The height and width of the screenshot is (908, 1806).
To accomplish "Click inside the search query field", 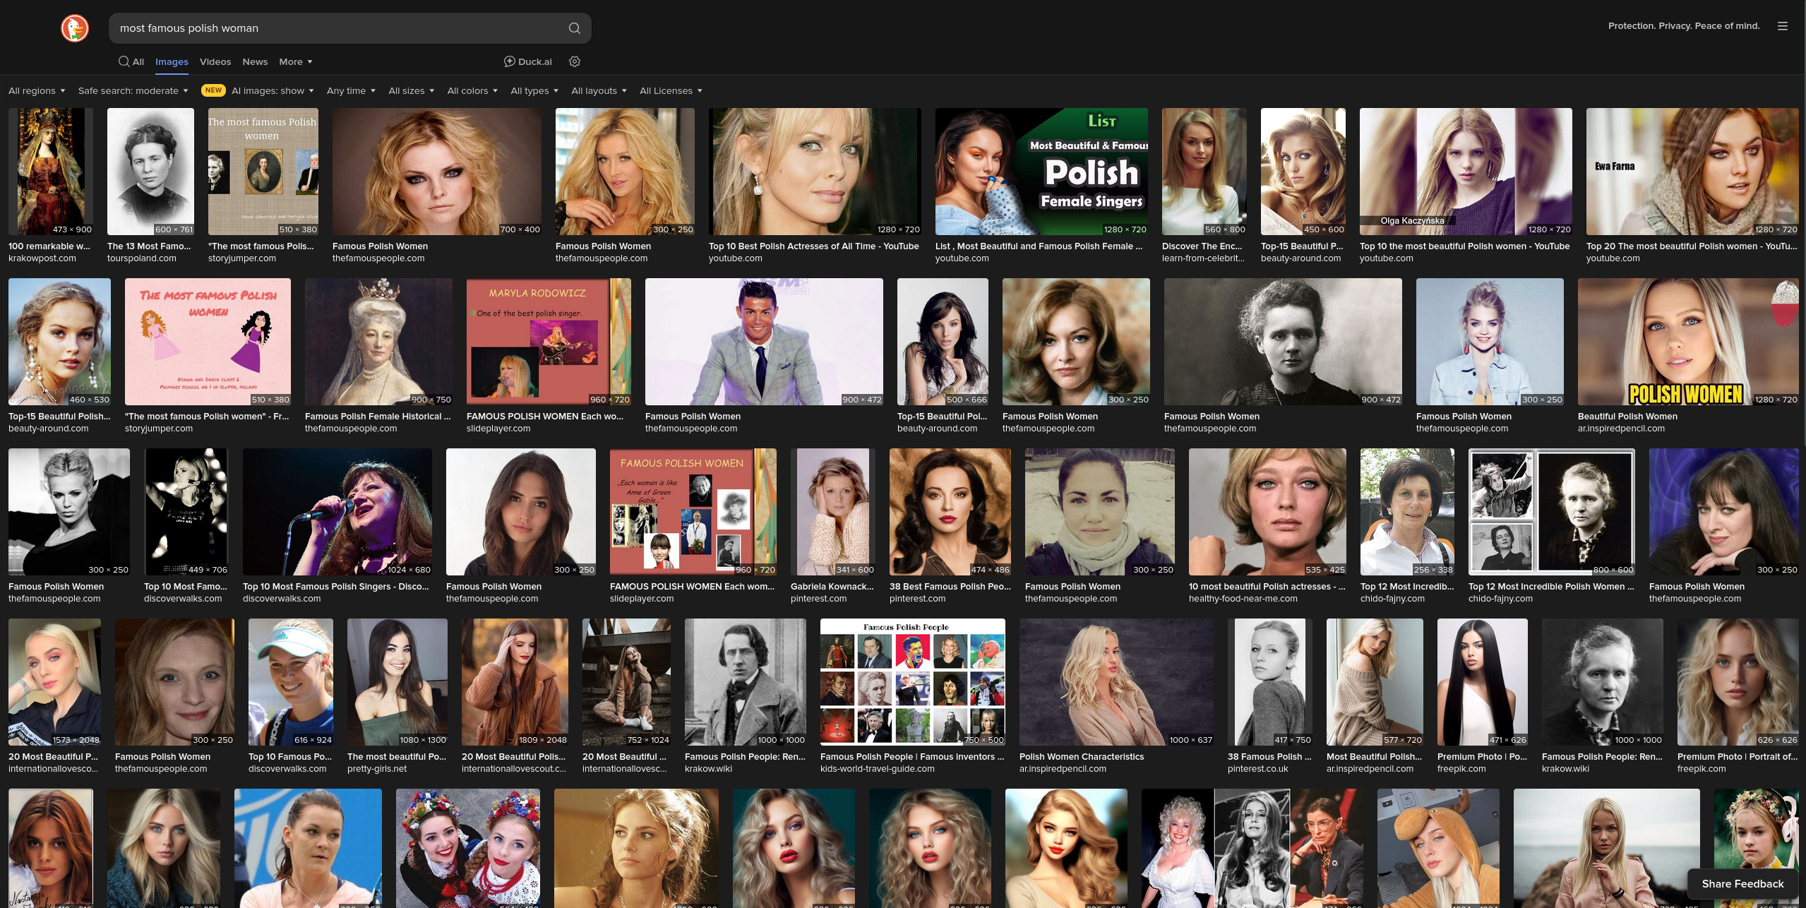I will coord(339,28).
